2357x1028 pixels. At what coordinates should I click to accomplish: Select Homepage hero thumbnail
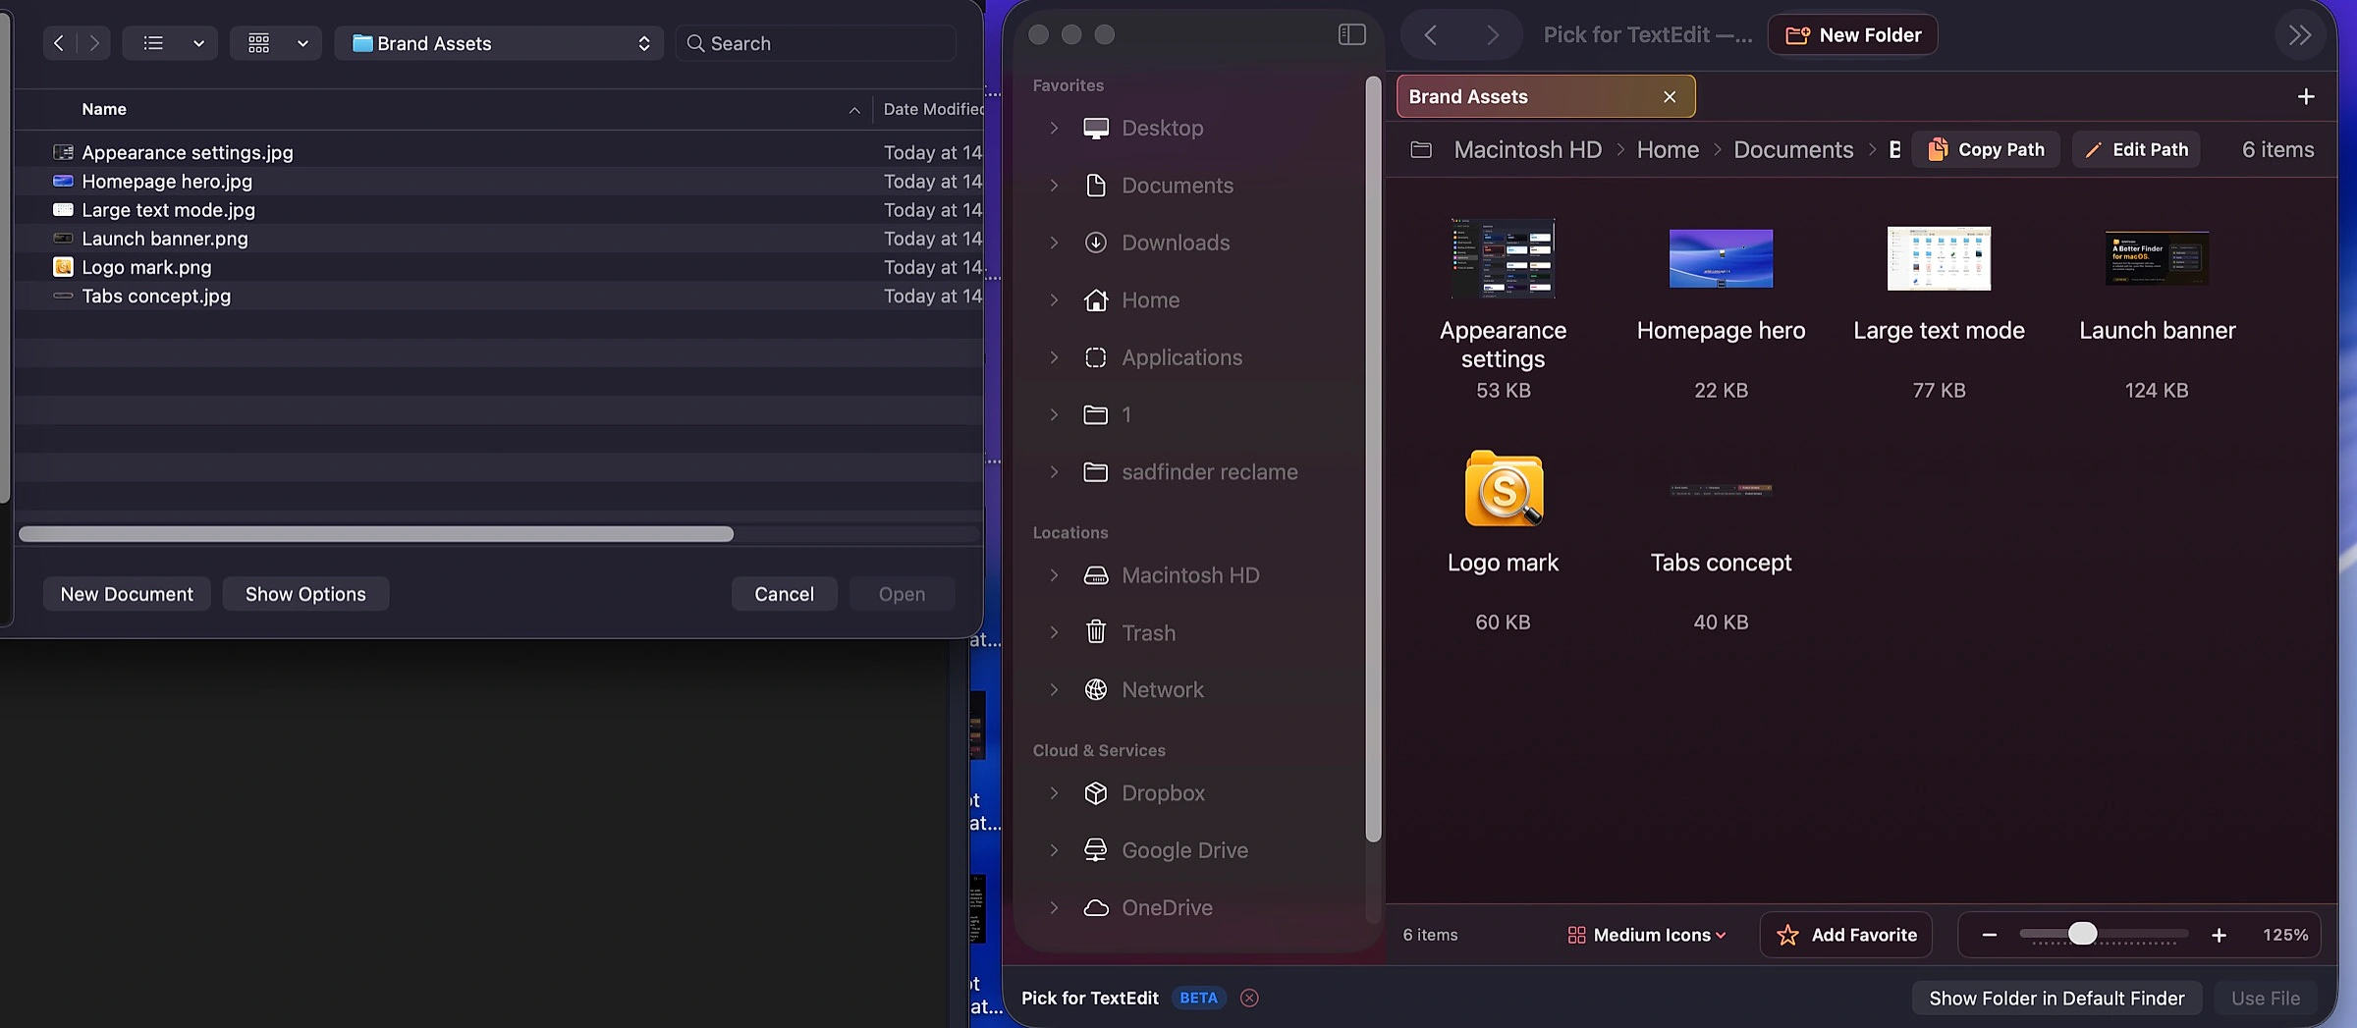click(x=1721, y=258)
